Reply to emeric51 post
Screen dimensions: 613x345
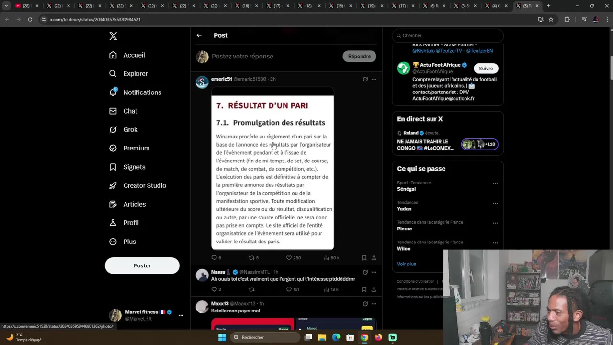(216, 258)
